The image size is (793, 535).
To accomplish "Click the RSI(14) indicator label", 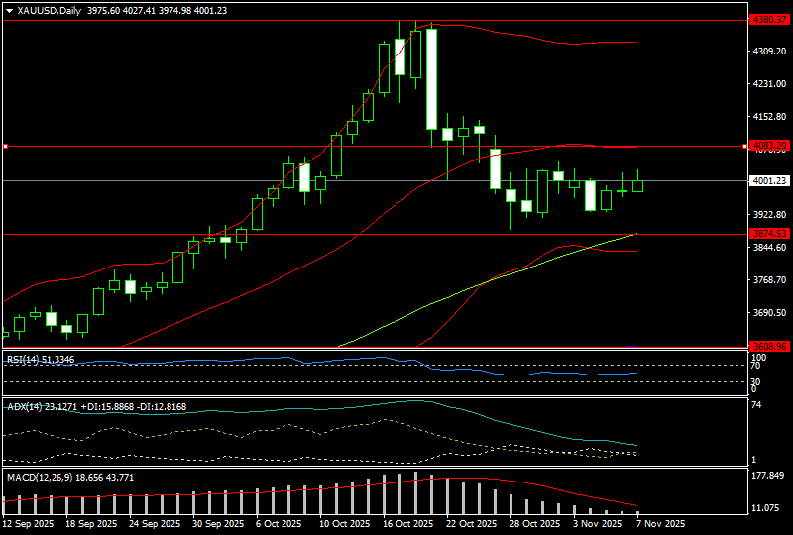I will coord(26,359).
